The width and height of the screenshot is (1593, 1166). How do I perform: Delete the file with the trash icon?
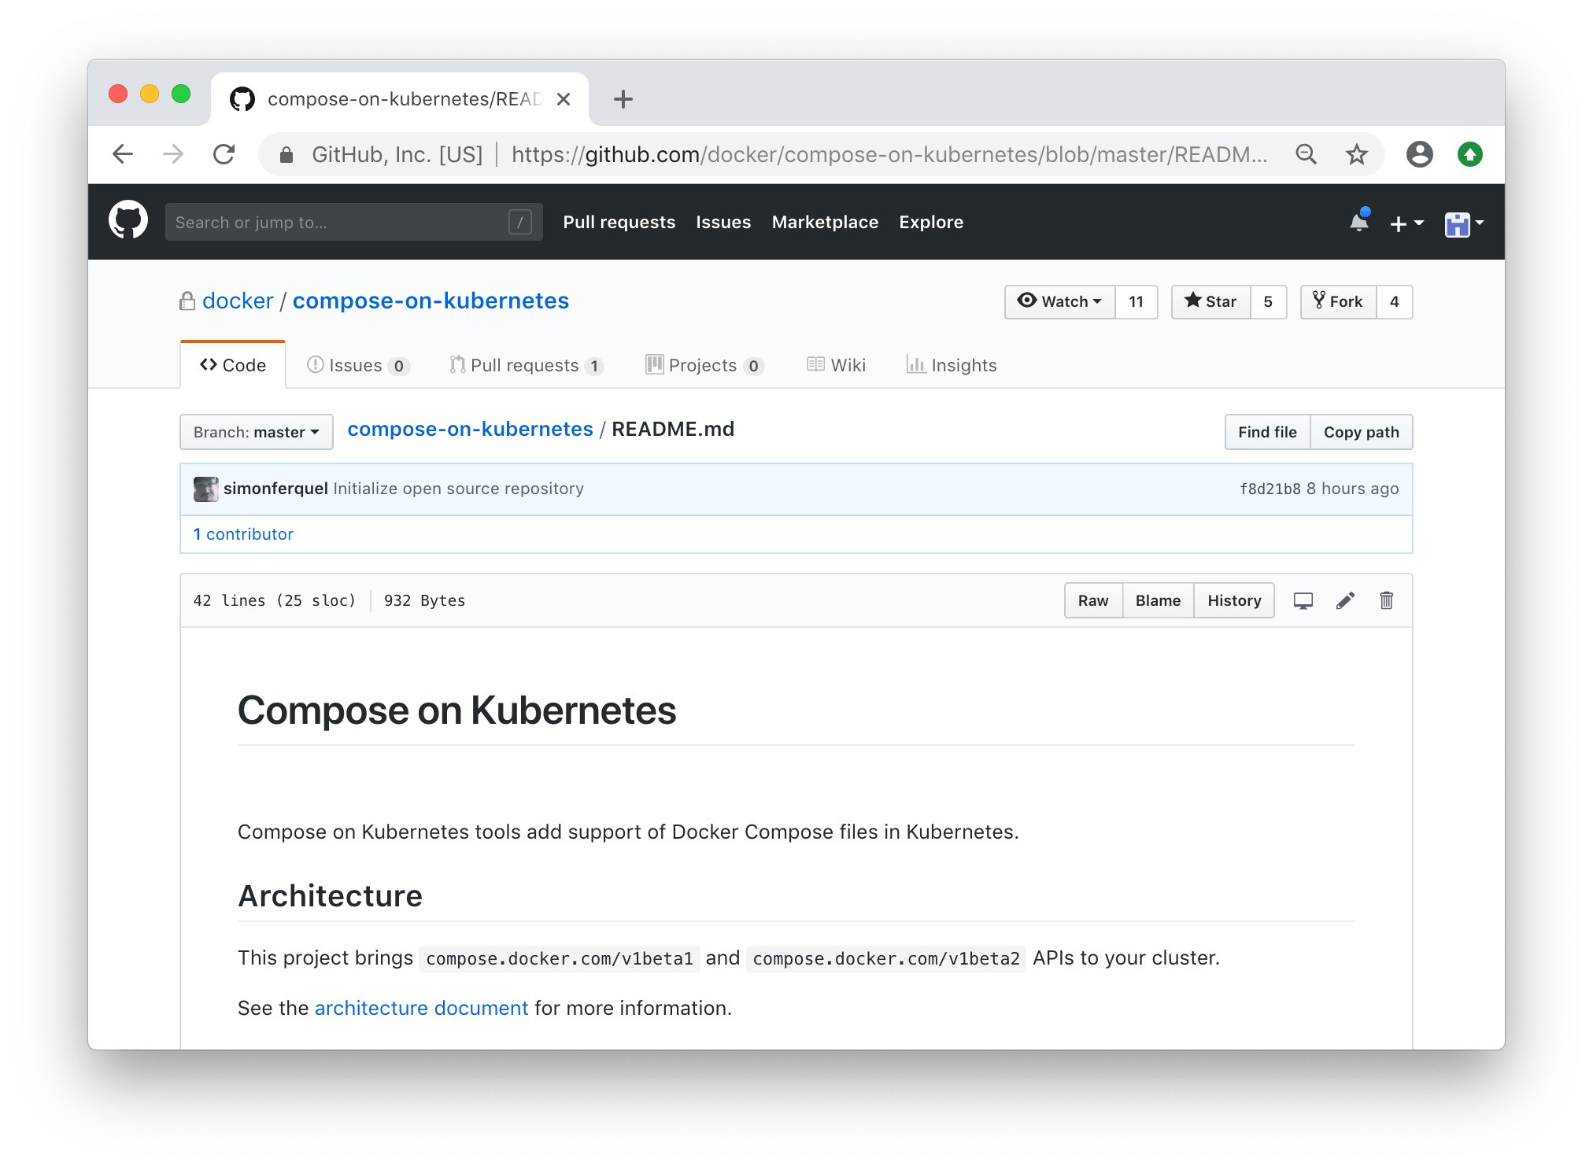point(1387,600)
